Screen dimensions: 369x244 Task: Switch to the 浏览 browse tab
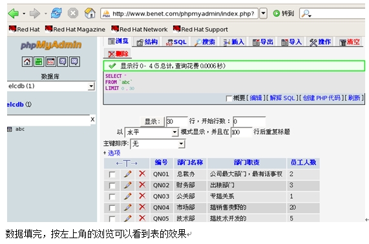point(118,41)
